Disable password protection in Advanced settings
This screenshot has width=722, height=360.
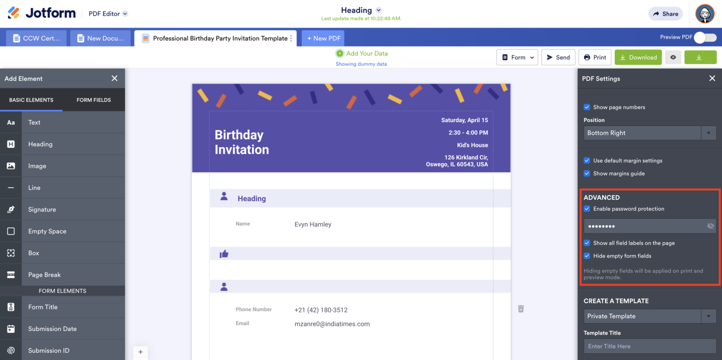(x=587, y=208)
